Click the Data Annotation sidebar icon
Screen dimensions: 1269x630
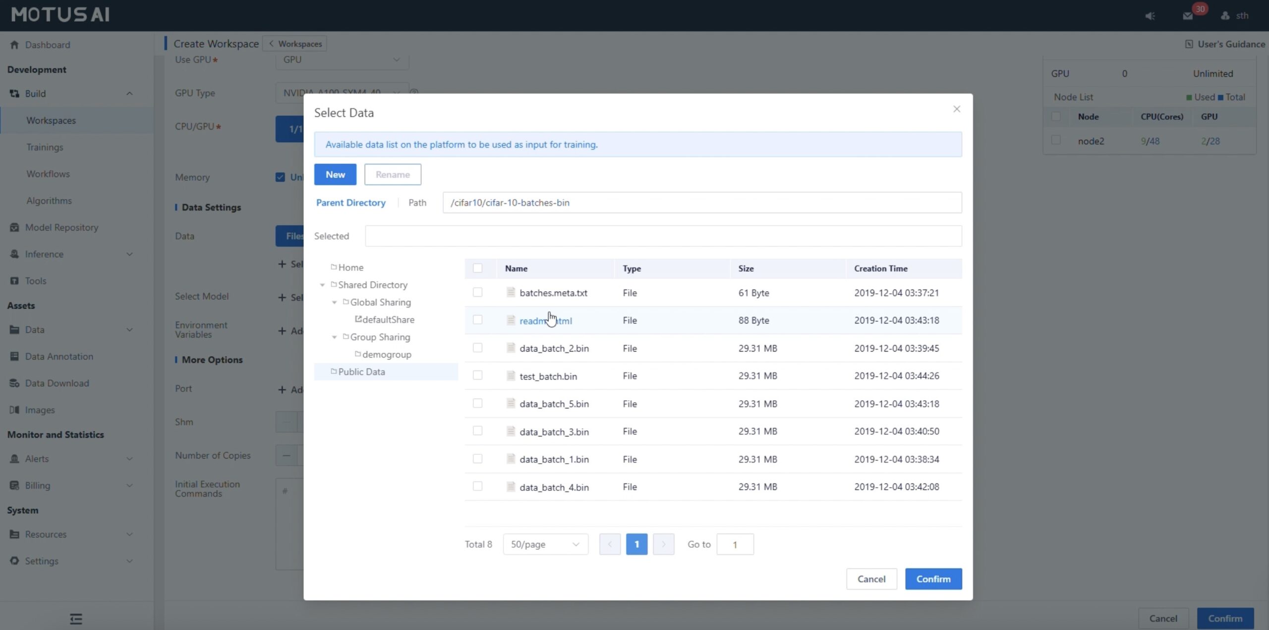point(14,356)
